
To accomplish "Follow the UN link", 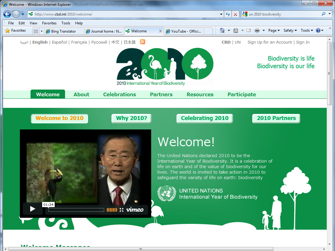I will [x=238, y=42].
